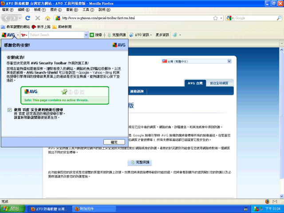Open the 歷史 menu
This screenshot has width=284, height=213.
click(x=56, y=10)
